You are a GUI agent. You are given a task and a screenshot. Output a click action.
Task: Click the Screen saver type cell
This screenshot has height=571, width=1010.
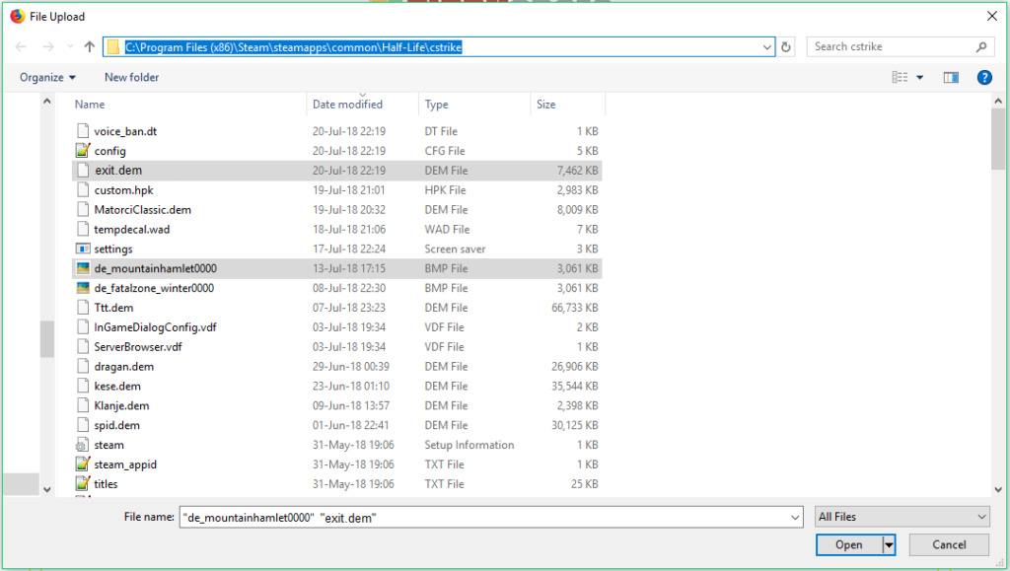pos(455,250)
